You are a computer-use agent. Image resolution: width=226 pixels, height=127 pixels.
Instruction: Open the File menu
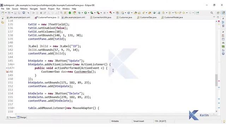click(x=2, y=9)
